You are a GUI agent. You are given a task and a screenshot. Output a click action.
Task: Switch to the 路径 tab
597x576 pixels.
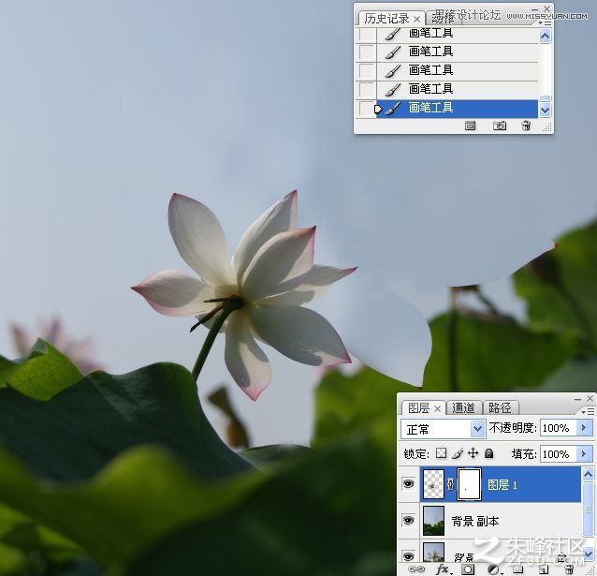(500, 408)
